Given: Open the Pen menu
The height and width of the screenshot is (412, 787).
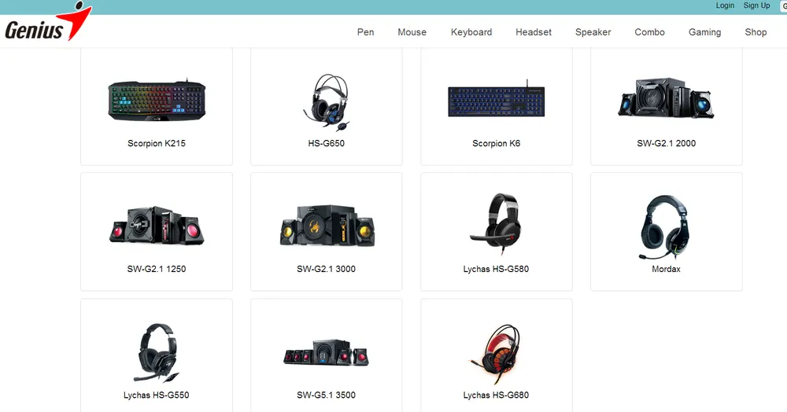Looking at the screenshot, I should tap(365, 32).
